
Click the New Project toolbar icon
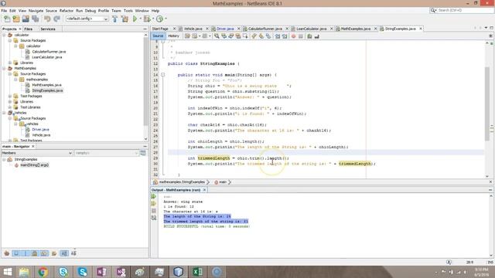click(x=16, y=19)
